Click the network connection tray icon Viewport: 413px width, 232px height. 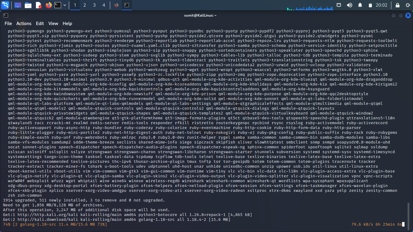[339, 5]
